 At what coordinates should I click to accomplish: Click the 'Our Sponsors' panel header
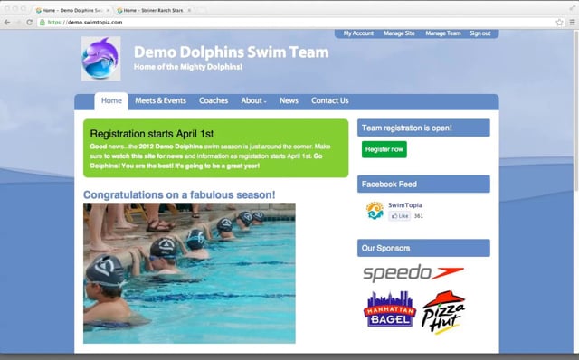[x=423, y=248]
